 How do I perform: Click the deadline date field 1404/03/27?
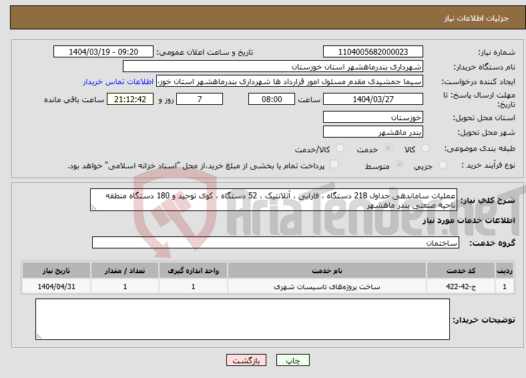tap(373, 99)
